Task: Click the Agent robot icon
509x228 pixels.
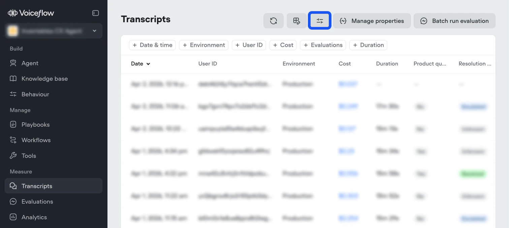Action: click(13, 63)
